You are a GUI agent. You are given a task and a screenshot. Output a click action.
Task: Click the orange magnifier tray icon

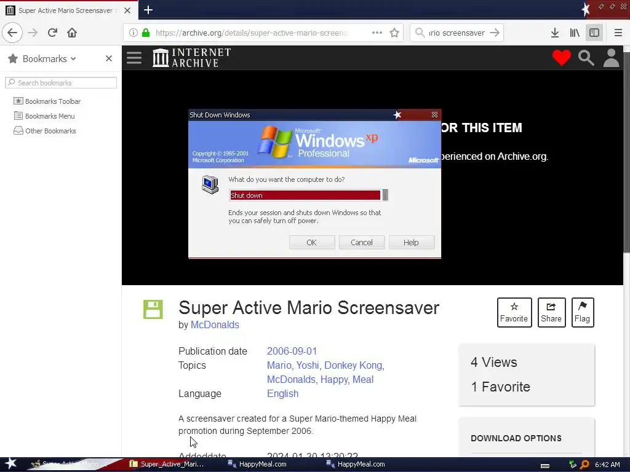585,465
